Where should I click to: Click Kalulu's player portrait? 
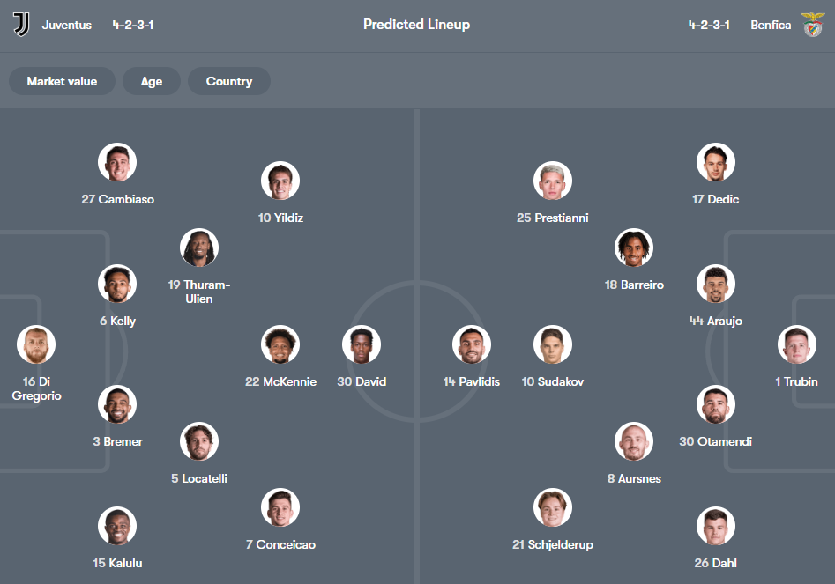click(117, 525)
